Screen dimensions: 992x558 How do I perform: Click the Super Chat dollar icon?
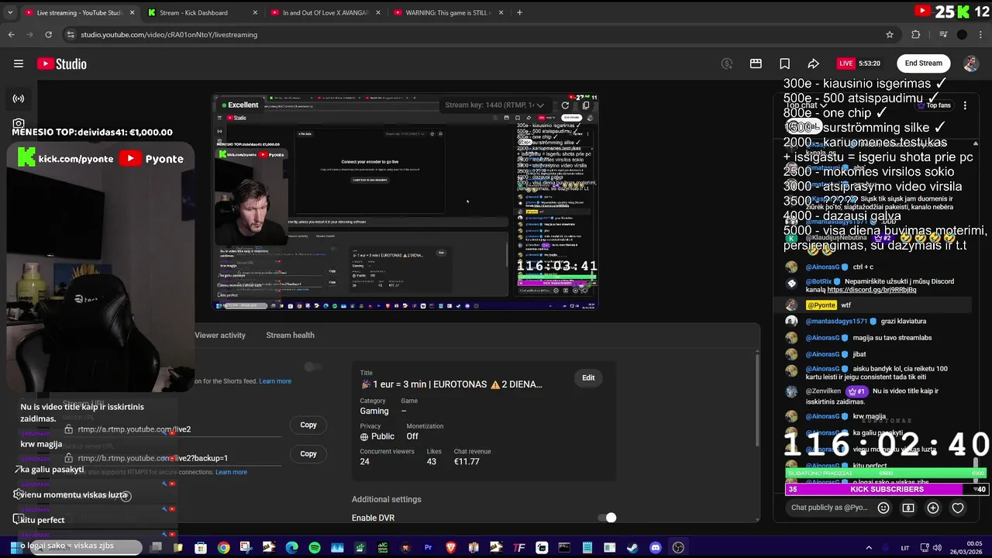(x=908, y=508)
